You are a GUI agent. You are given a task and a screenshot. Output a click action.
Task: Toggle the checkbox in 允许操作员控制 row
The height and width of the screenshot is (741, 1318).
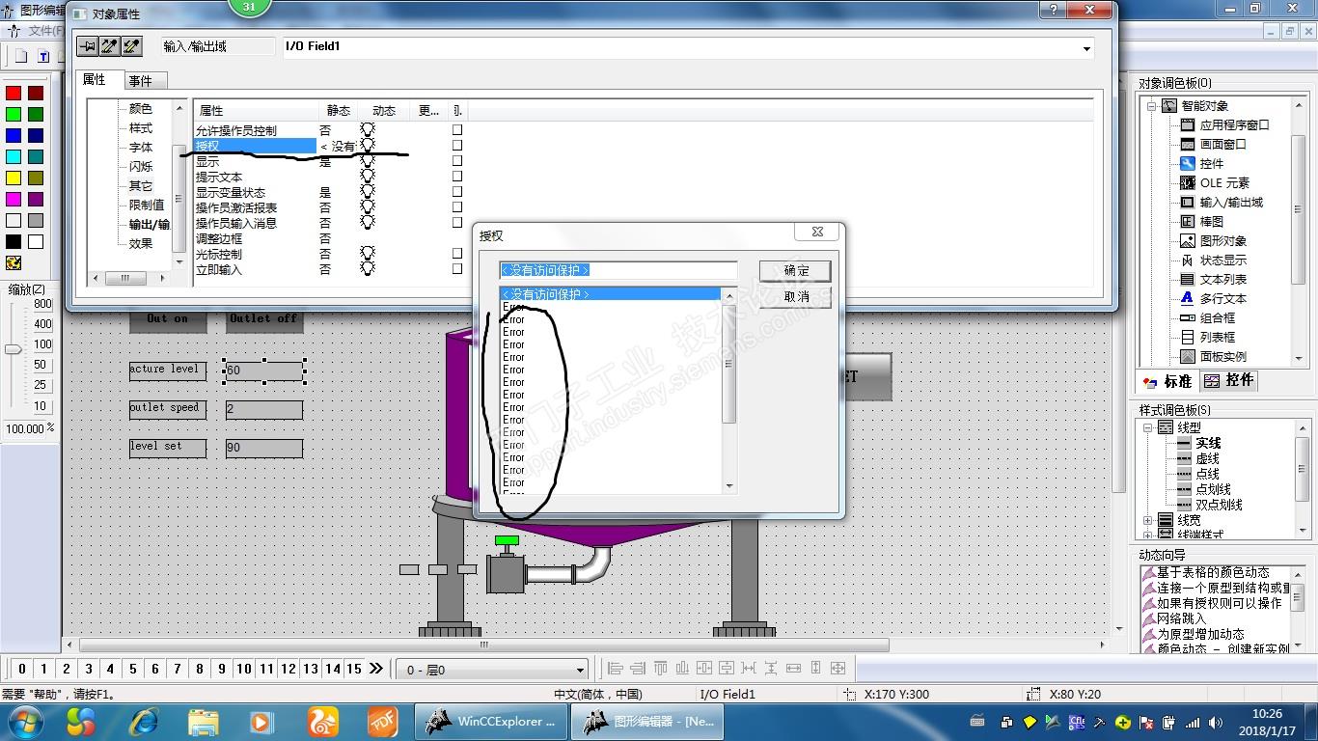(457, 129)
